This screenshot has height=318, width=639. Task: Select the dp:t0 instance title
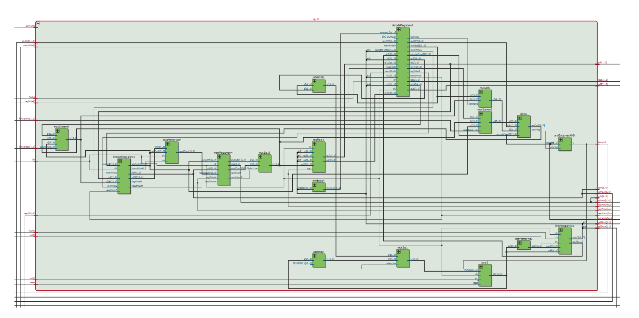point(316,19)
